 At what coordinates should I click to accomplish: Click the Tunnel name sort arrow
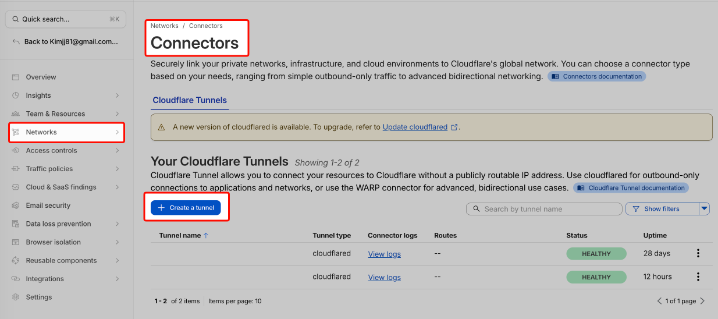coord(206,236)
